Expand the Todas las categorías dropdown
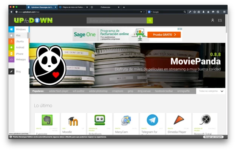This screenshot has height=151, width=236. point(211,91)
